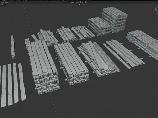Image resolution: width=158 pixels, height=118 pixels.
Task: Open the pivot point dropdown
Action: [x=77, y=2]
